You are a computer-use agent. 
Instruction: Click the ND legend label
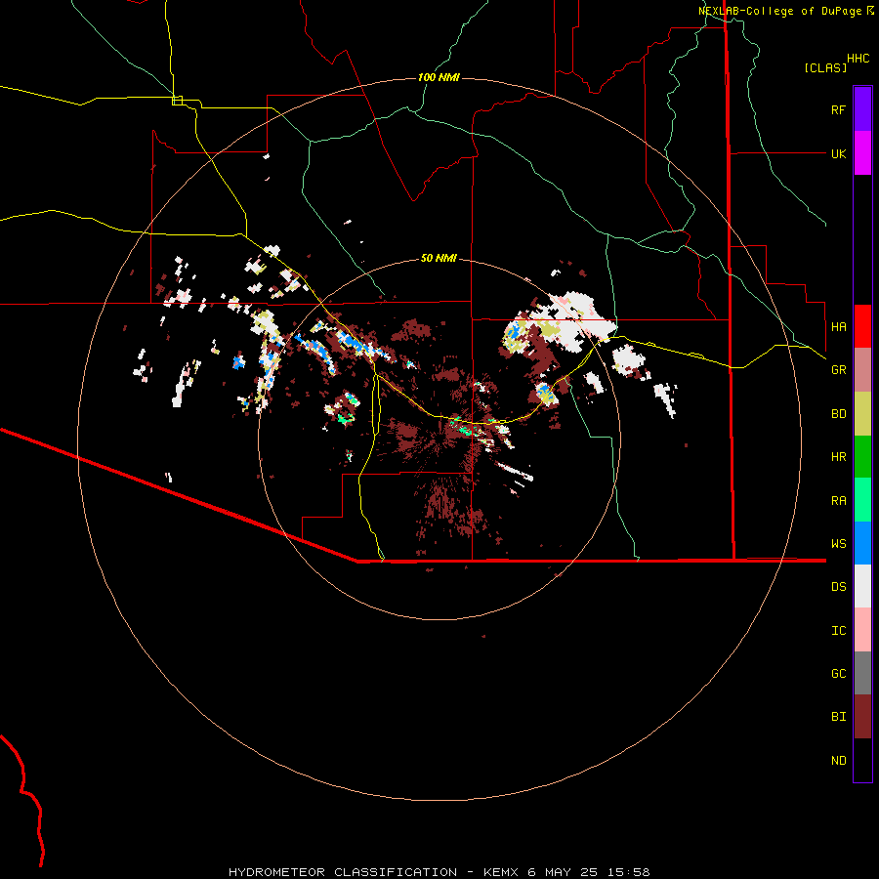click(838, 761)
